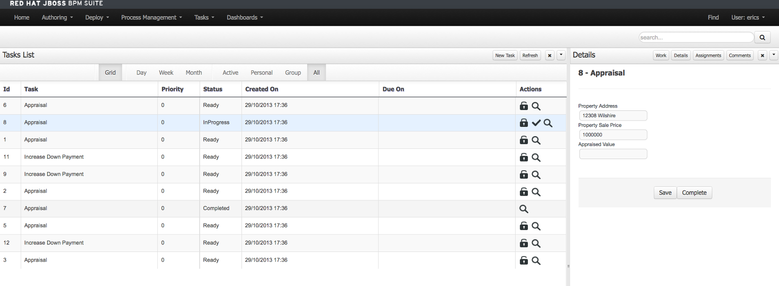Open the Authoring menu
The width and height of the screenshot is (779, 286).
pos(57,18)
